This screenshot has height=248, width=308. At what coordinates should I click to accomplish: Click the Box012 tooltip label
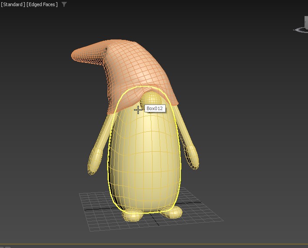(x=155, y=108)
